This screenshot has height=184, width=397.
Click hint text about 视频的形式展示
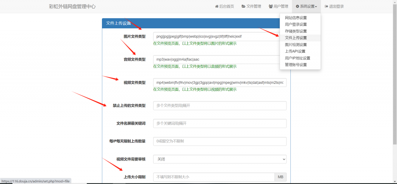[x=195, y=89]
